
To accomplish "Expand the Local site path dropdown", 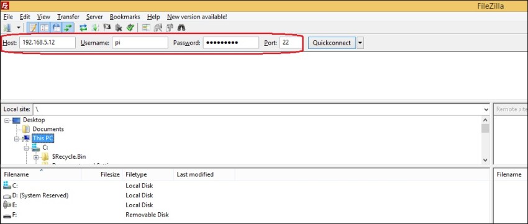I will coord(486,109).
